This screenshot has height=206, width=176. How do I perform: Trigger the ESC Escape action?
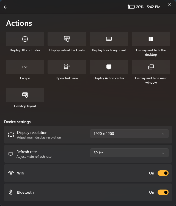(x=25, y=67)
